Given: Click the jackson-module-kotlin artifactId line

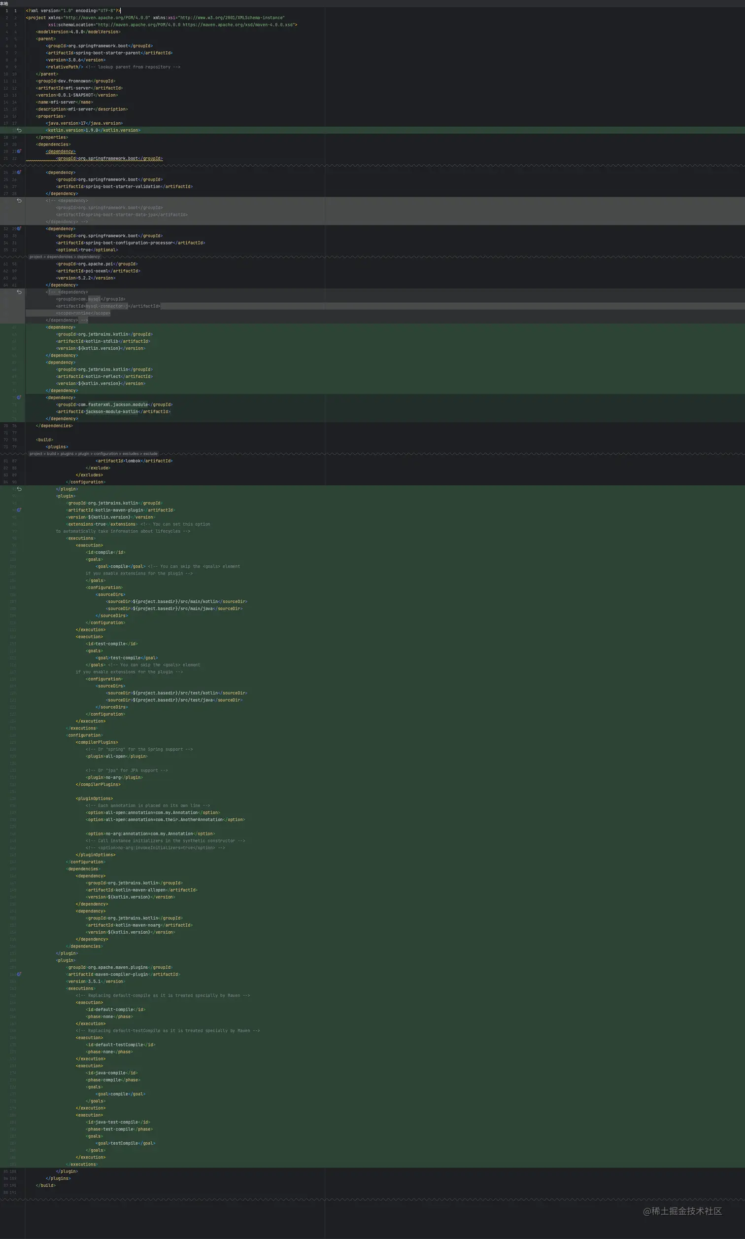Looking at the screenshot, I should (x=113, y=411).
